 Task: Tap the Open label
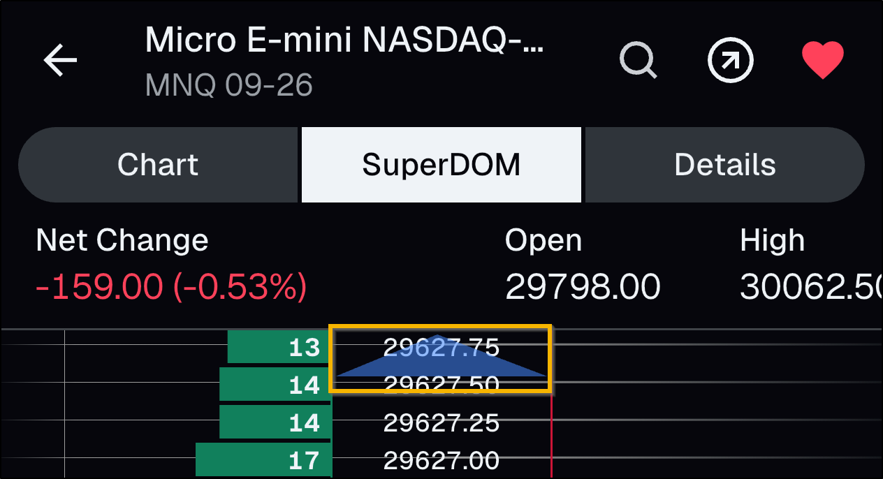tap(543, 241)
